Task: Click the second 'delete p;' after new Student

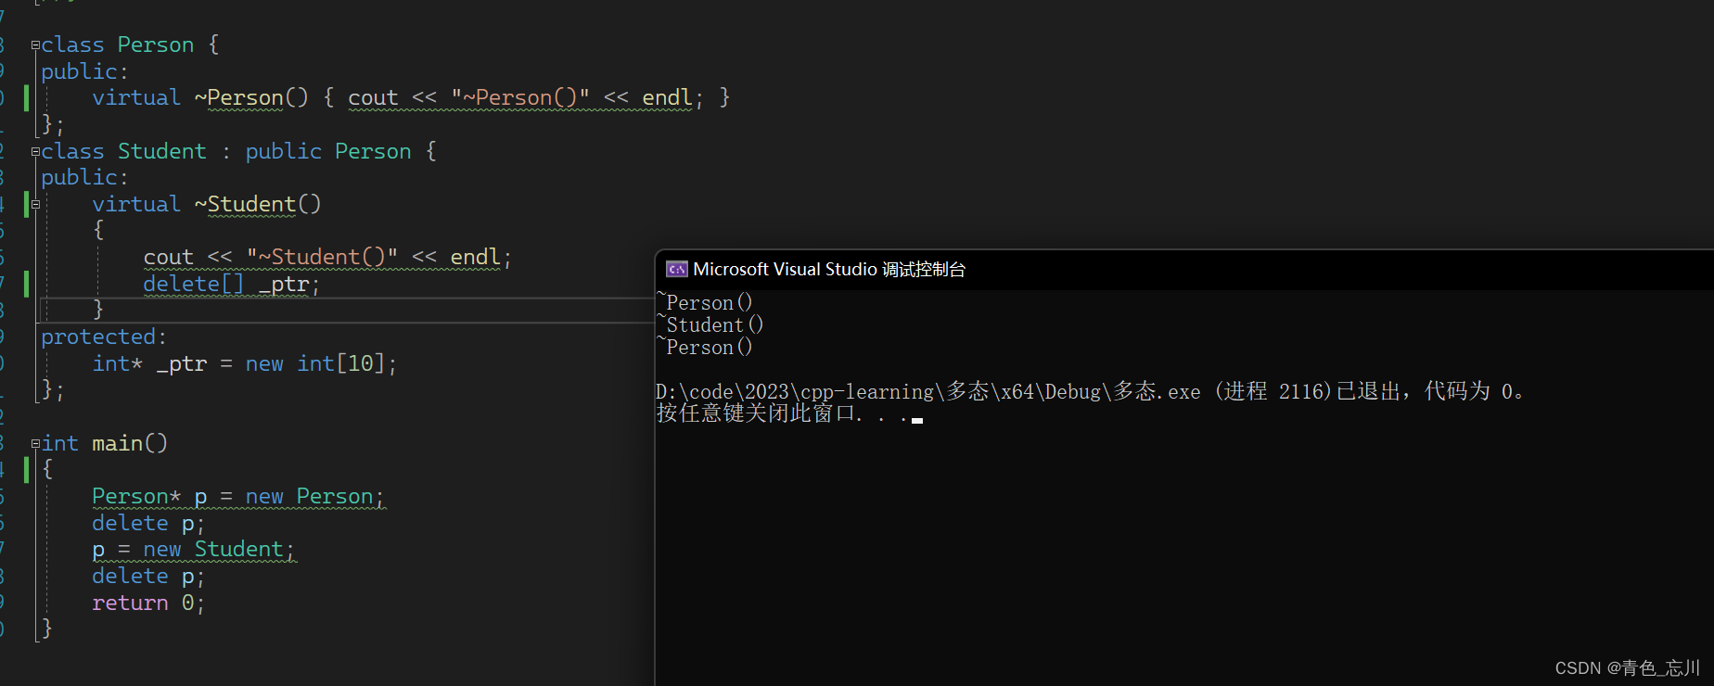Action: (148, 576)
